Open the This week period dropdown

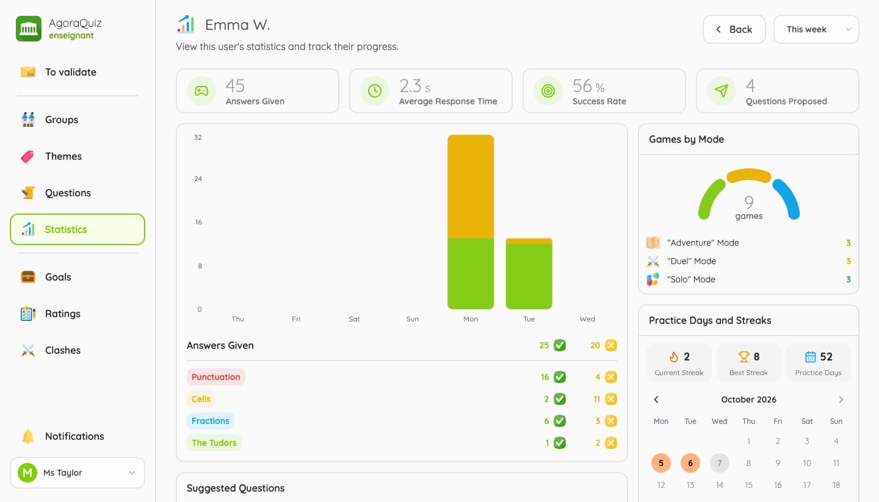coord(816,29)
